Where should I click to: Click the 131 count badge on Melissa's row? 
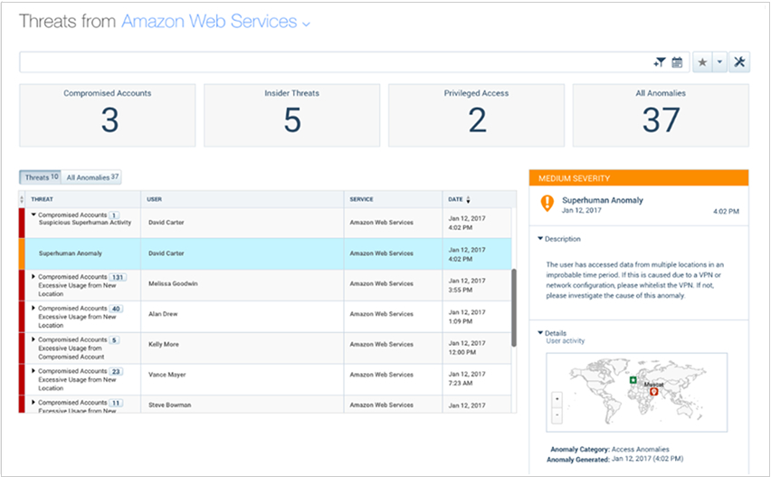[x=118, y=277]
